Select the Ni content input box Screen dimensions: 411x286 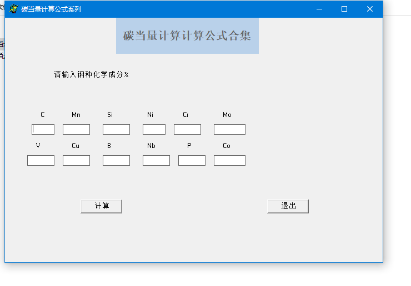(x=154, y=129)
